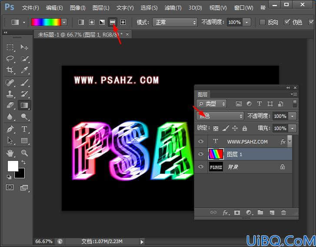Create new group folder button
Viewport: 316px width, 247px height.
point(260,212)
